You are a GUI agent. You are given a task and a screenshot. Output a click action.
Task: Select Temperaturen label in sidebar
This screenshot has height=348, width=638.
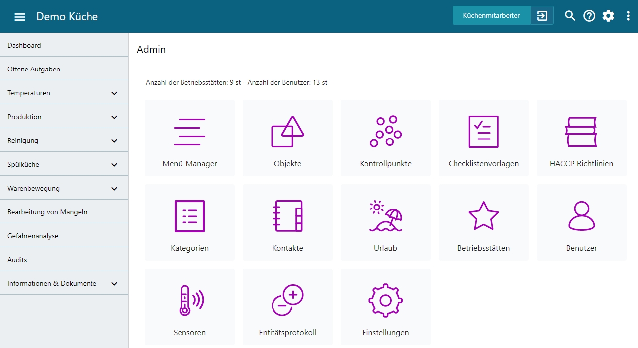(x=29, y=93)
